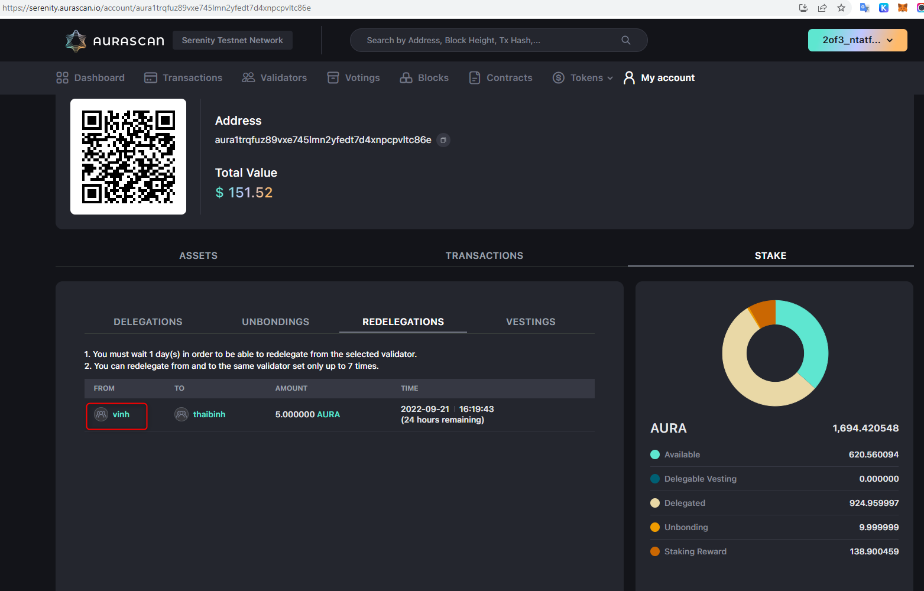The image size is (924, 591).
Task: Select the VESTINGS tab
Action: [530, 322]
